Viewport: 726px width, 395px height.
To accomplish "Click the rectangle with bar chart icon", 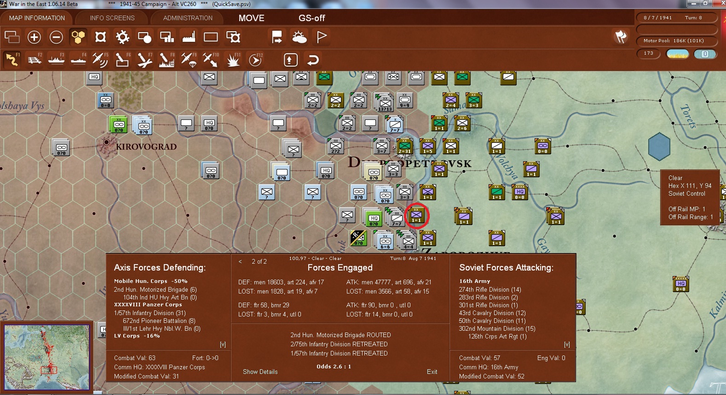I will pyautogui.click(x=167, y=37).
